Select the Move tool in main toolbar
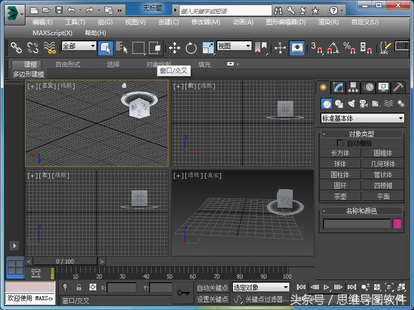The width and height of the screenshot is (414, 310). pyautogui.click(x=174, y=48)
